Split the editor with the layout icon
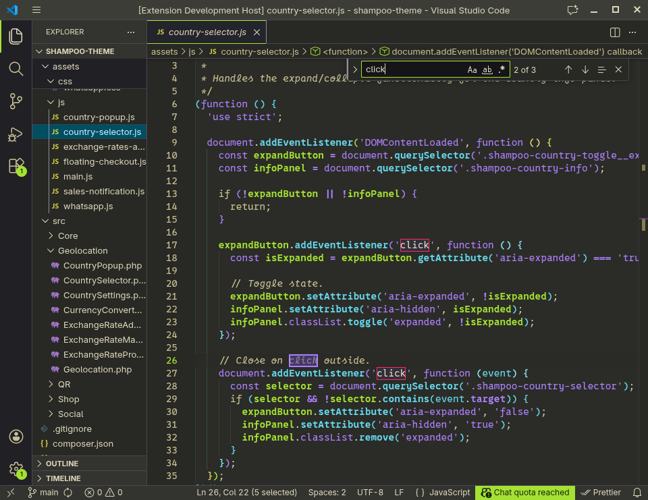Image resolution: width=648 pixels, height=500 pixels. 614,32
